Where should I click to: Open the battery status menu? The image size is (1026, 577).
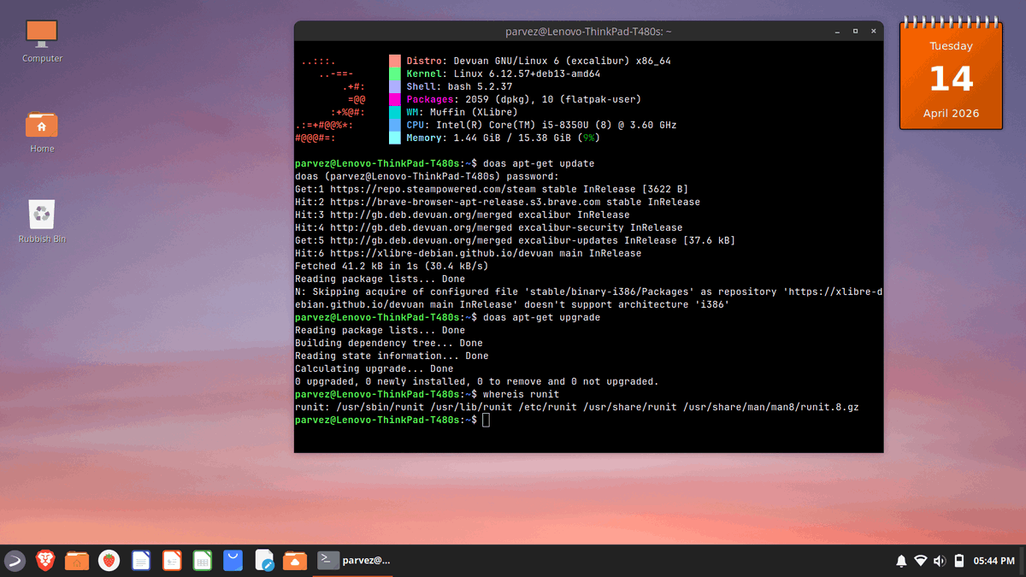click(958, 561)
